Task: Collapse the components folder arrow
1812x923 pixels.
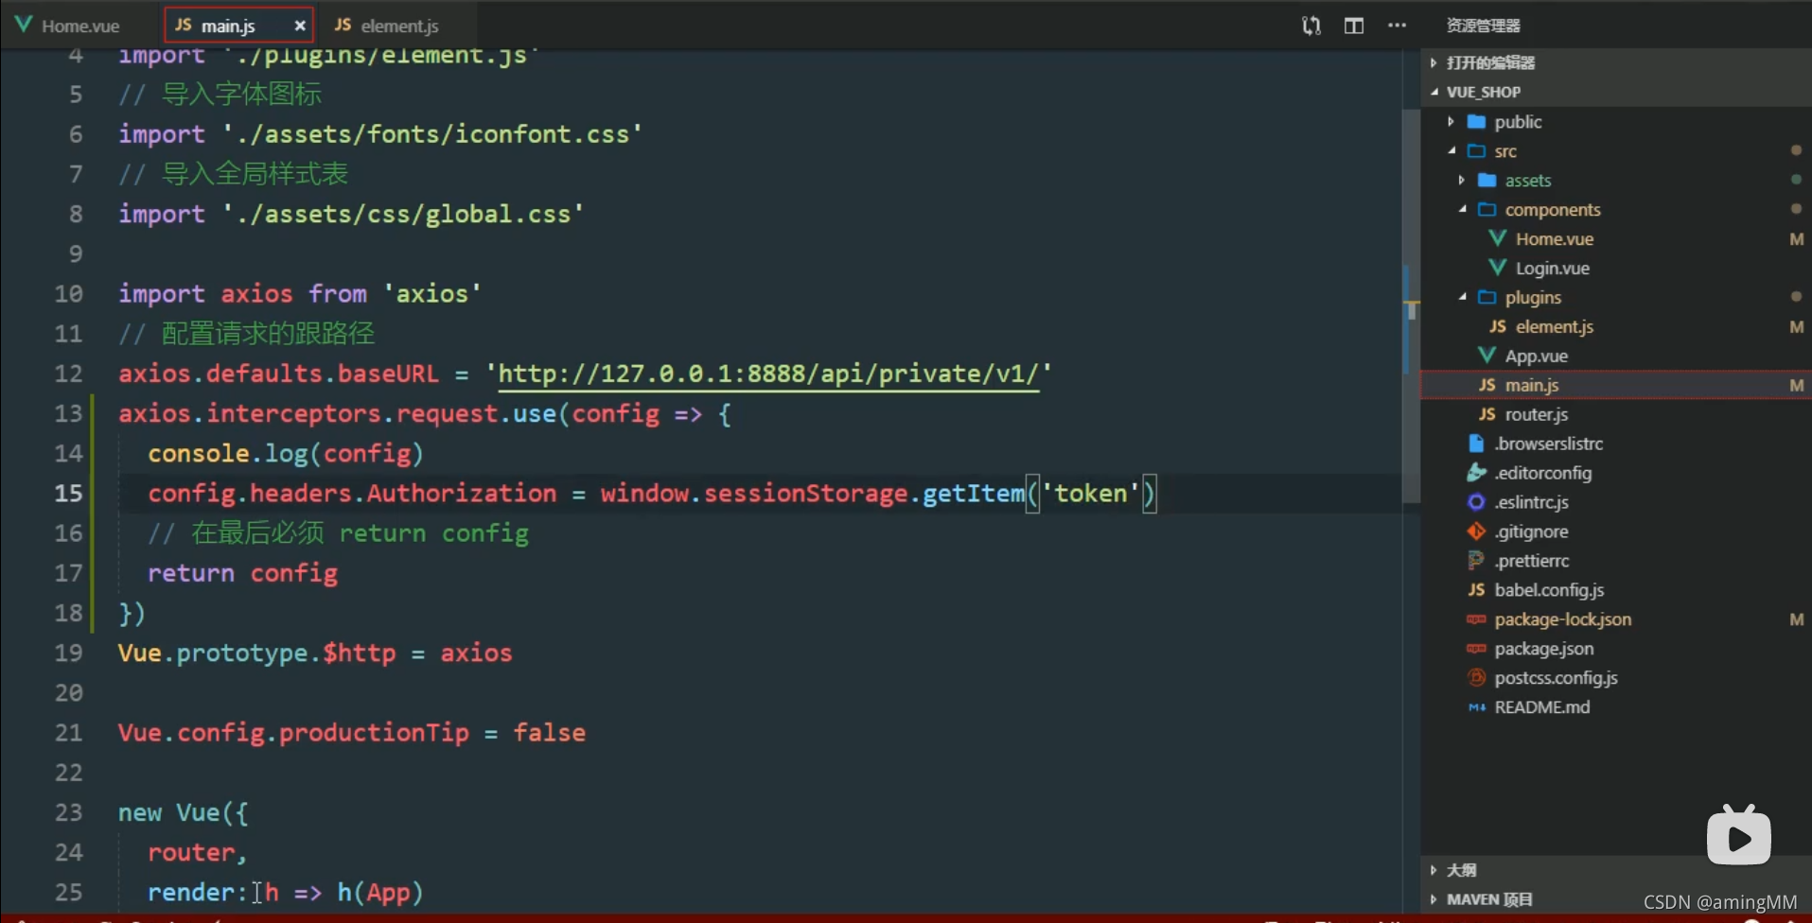Action: click(1462, 209)
